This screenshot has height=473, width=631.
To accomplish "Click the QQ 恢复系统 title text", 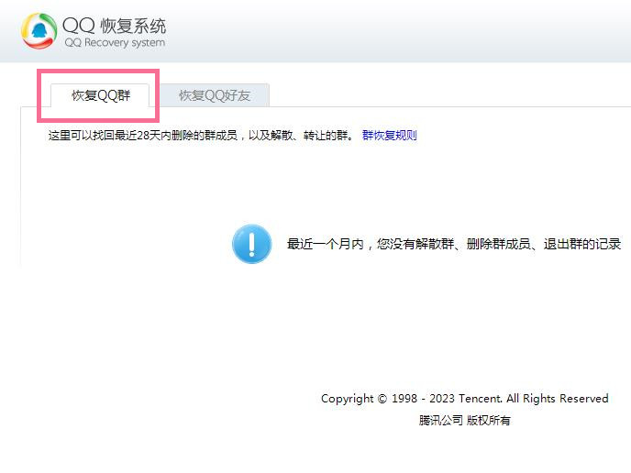I will click(115, 26).
